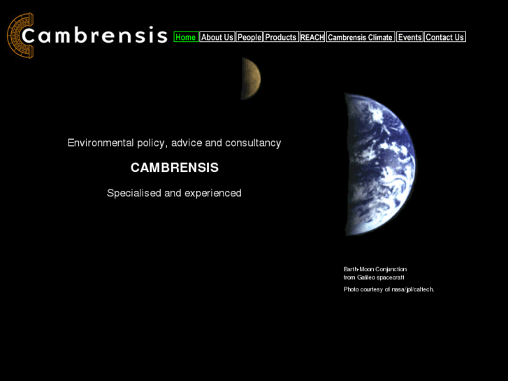Click the 'Photo courtesy of nasa/jpl/caltech.' credit

[389, 289]
